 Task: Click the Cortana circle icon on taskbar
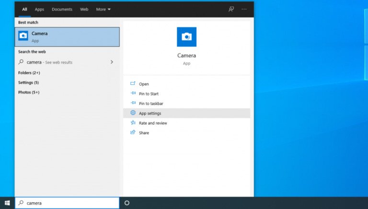(127, 203)
